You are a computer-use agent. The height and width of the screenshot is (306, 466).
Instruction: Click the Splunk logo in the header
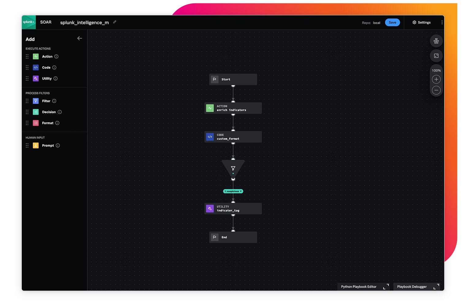(x=29, y=22)
